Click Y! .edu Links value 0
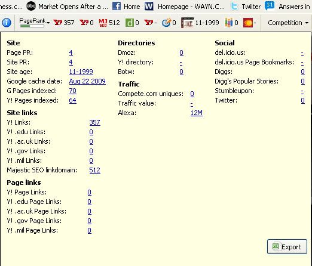 91,132
